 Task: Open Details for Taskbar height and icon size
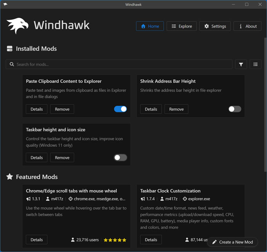tap(37, 157)
